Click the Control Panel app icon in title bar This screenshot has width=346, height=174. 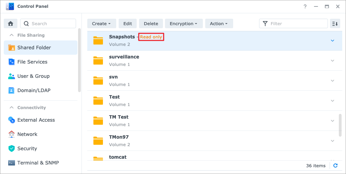point(10,6)
